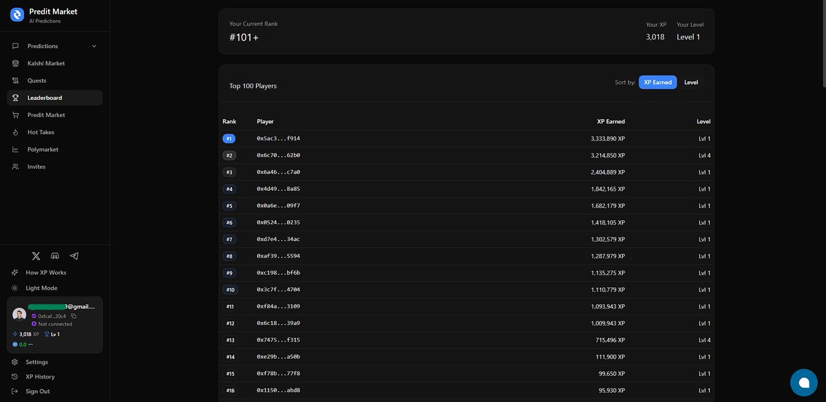The height and width of the screenshot is (402, 826).
Task: Click the user avatar photo
Action: point(19,314)
